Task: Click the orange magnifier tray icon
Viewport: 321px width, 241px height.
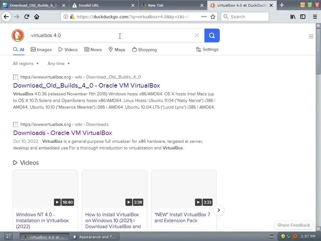Action: click(x=295, y=236)
